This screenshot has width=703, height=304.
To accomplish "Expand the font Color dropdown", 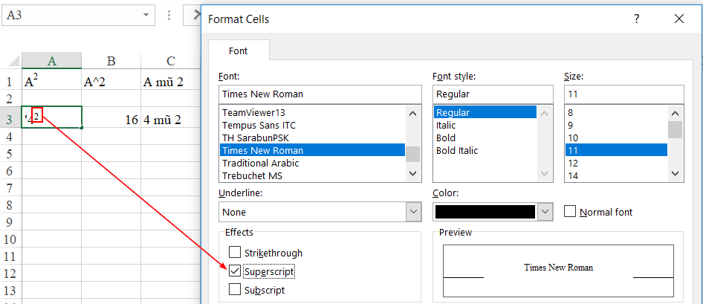I will (546, 212).
